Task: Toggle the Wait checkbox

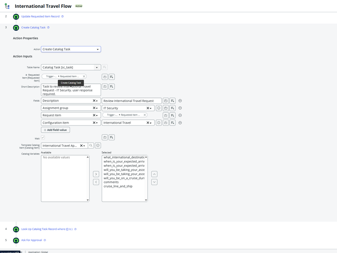Action: coord(43,138)
